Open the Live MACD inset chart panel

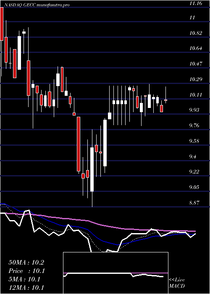click(x=115, y=273)
